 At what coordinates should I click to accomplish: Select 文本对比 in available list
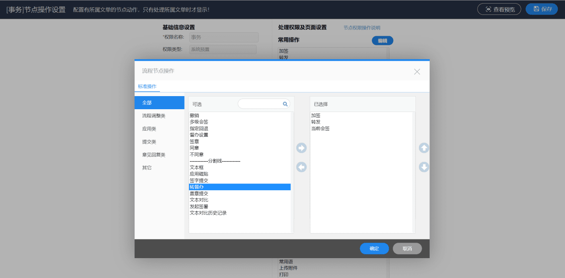[x=240, y=200]
